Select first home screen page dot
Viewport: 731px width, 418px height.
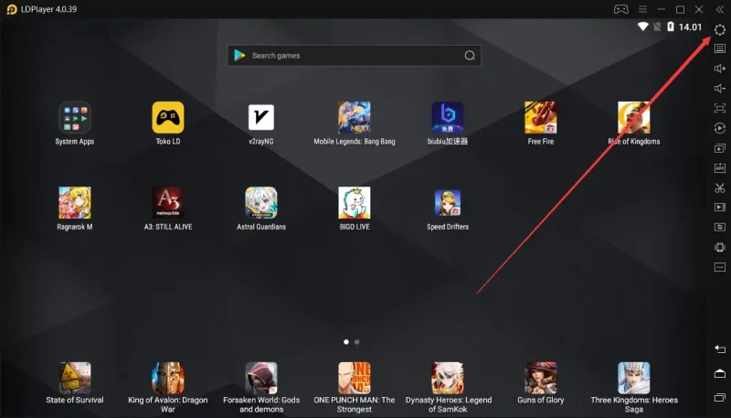coord(346,342)
